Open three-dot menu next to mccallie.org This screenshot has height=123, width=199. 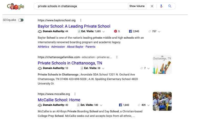[x=75, y=94]
